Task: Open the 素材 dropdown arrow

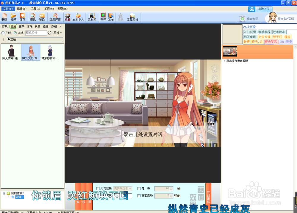Action: (x=61, y=33)
